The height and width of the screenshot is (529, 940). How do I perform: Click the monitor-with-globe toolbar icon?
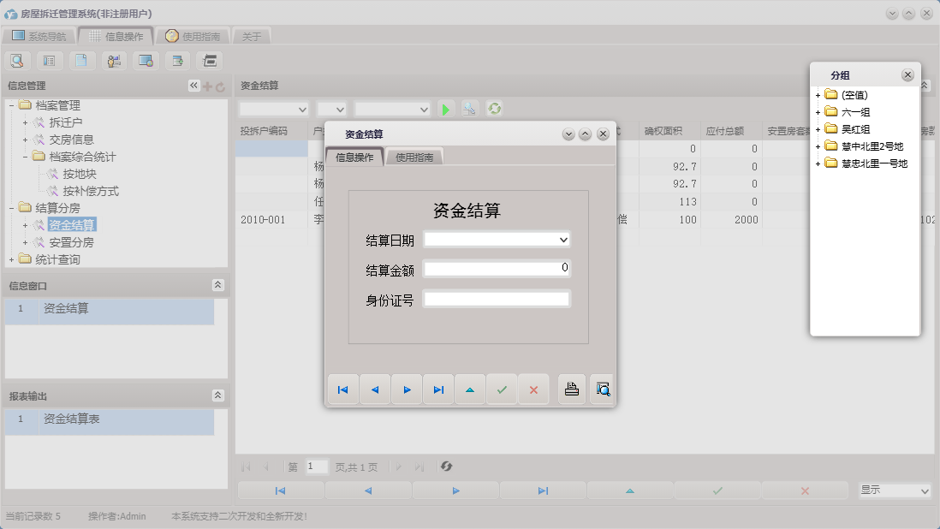coord(146,61)
